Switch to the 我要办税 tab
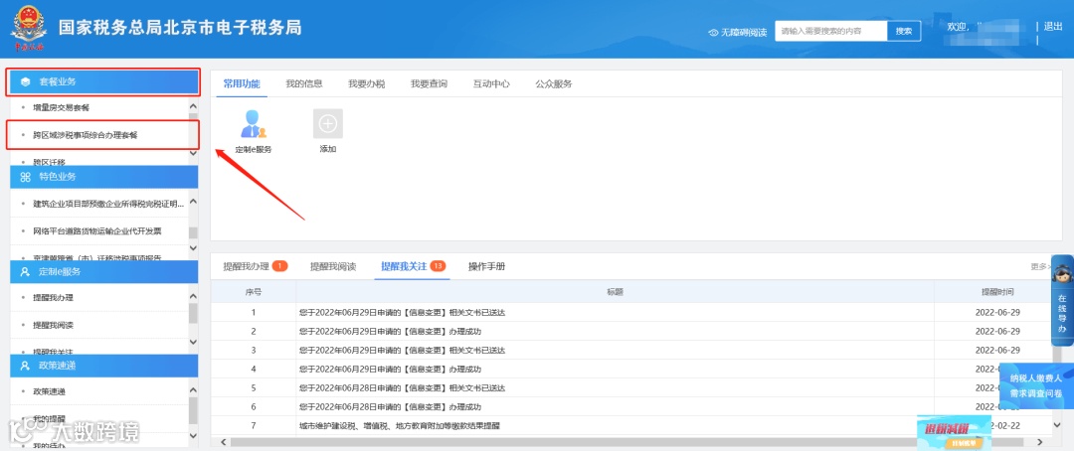Screen dimensions: 1074x451 click(366, 84)
